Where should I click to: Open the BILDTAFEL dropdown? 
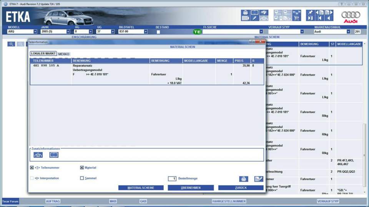click(x=146, y=31)
